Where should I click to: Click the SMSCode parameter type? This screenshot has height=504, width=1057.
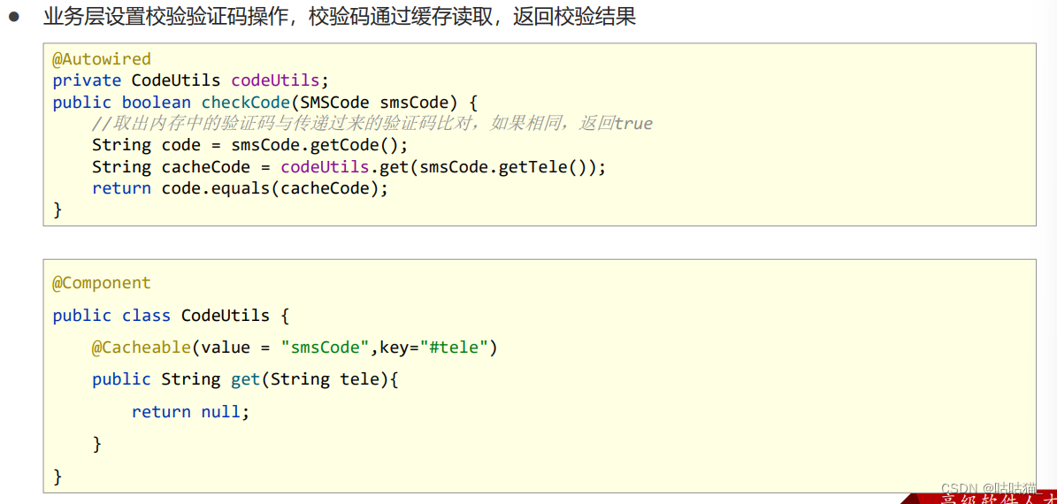tap(335, 102)
